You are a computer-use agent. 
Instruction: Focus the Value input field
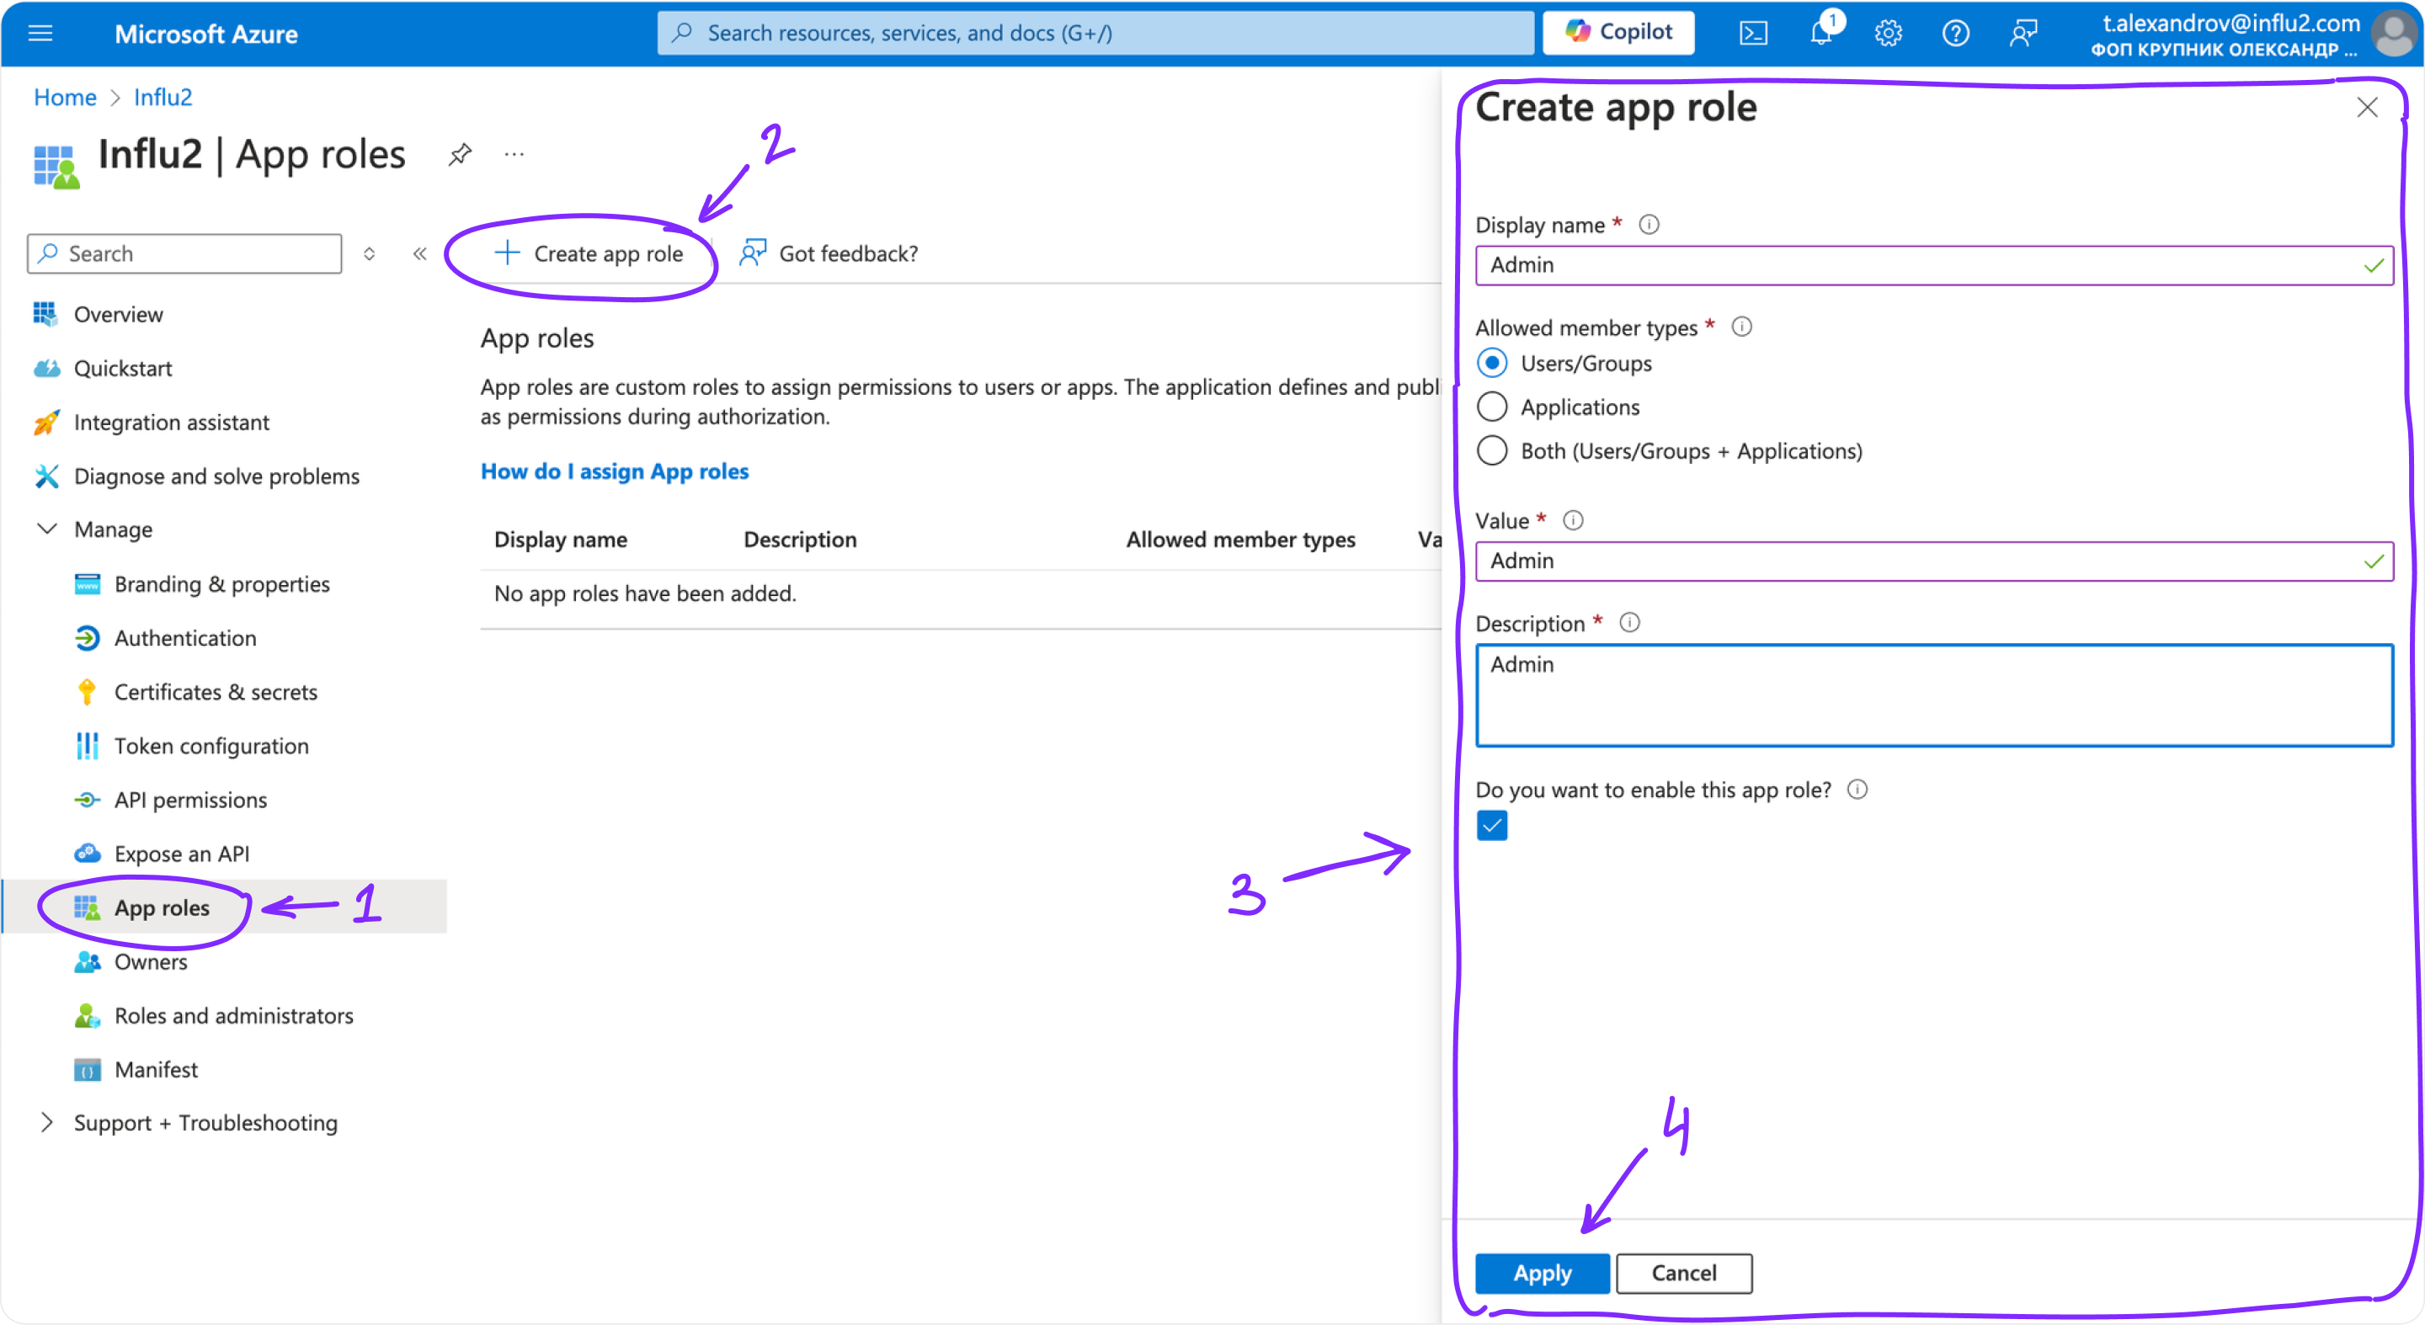(x=1933, y=561)
